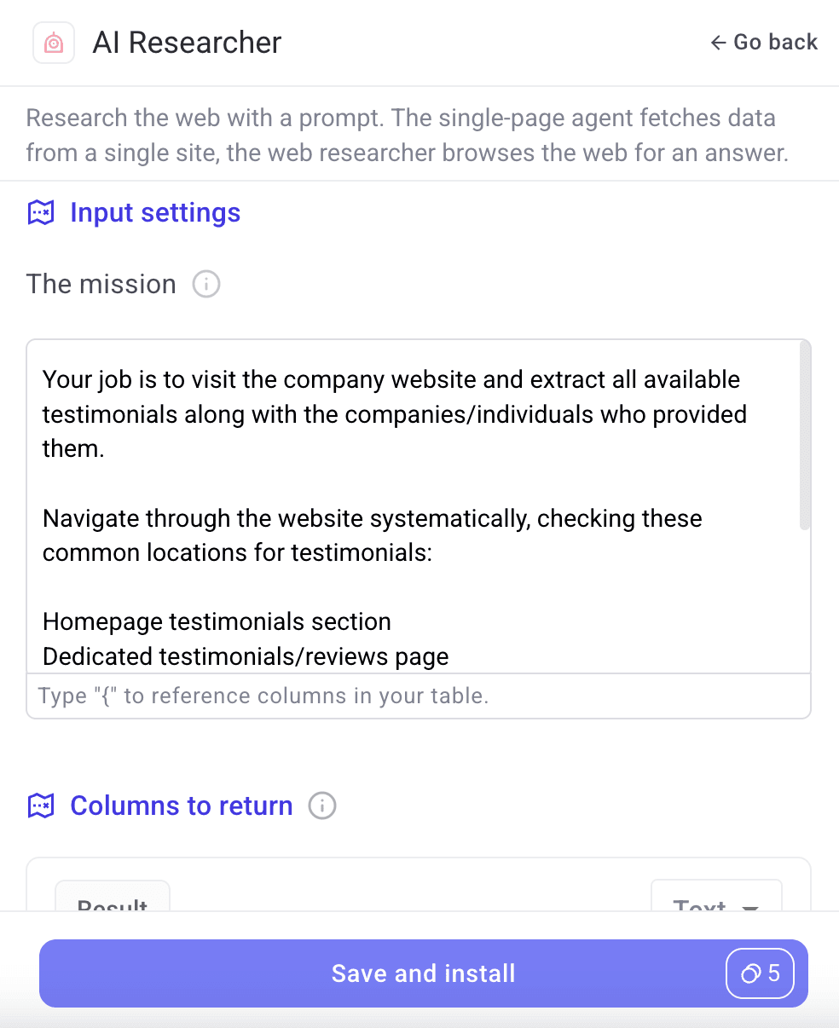Click the AI Researcher robot icon
The width and height of the screenshot is (839, 1028).
[x=53, y=42]
